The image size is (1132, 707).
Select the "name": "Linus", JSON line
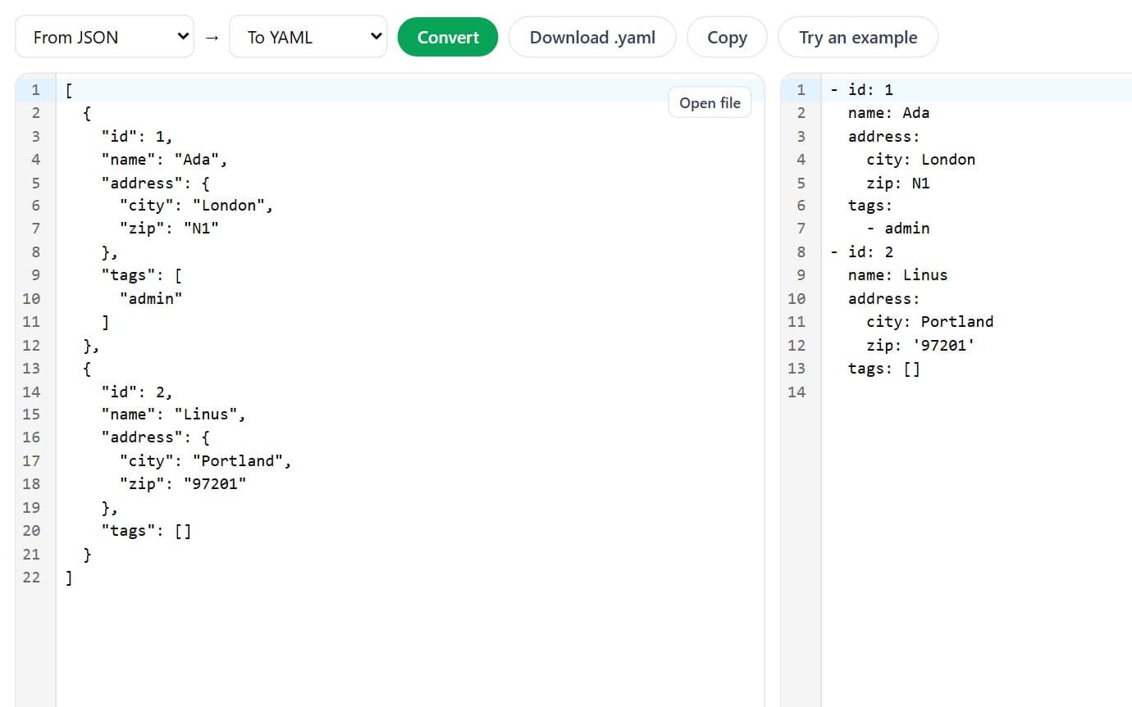coord(173,415)
